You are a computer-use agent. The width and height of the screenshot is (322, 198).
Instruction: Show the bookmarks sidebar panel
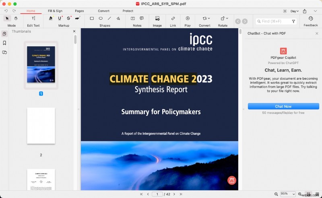4,43
